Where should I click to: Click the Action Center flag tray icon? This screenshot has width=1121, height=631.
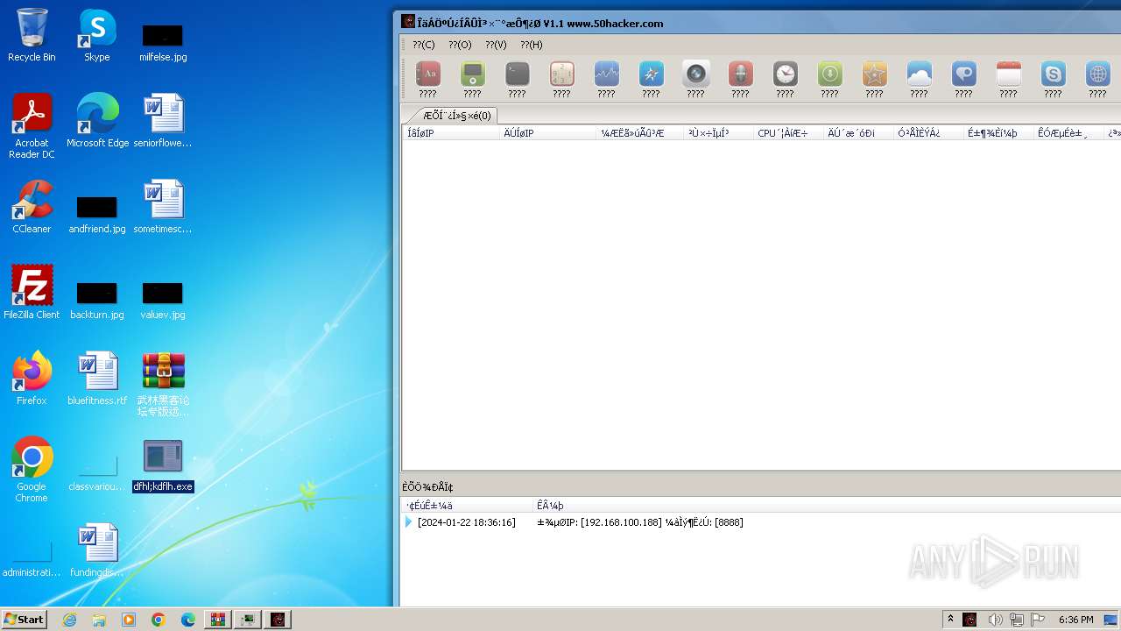pos(1039,620)
